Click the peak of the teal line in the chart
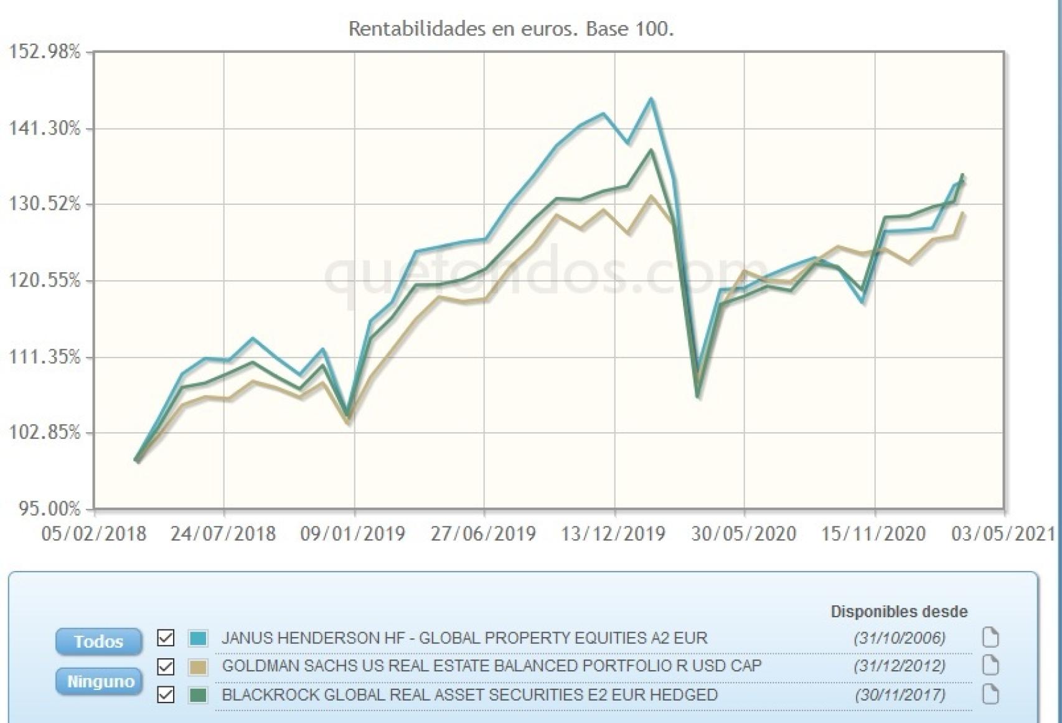Image resolution: width=1062 pixels, height=723 pixels. [x=651, y=98]
